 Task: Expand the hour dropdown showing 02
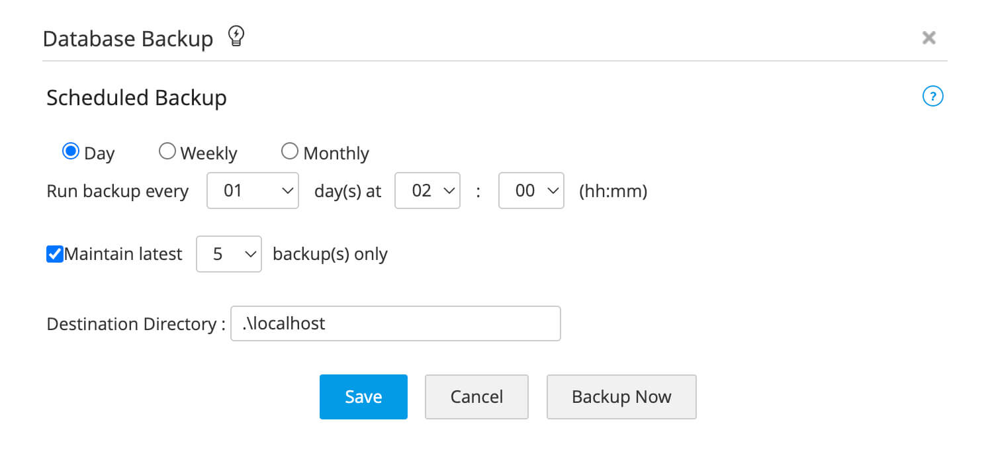click(x=427, y=191)
